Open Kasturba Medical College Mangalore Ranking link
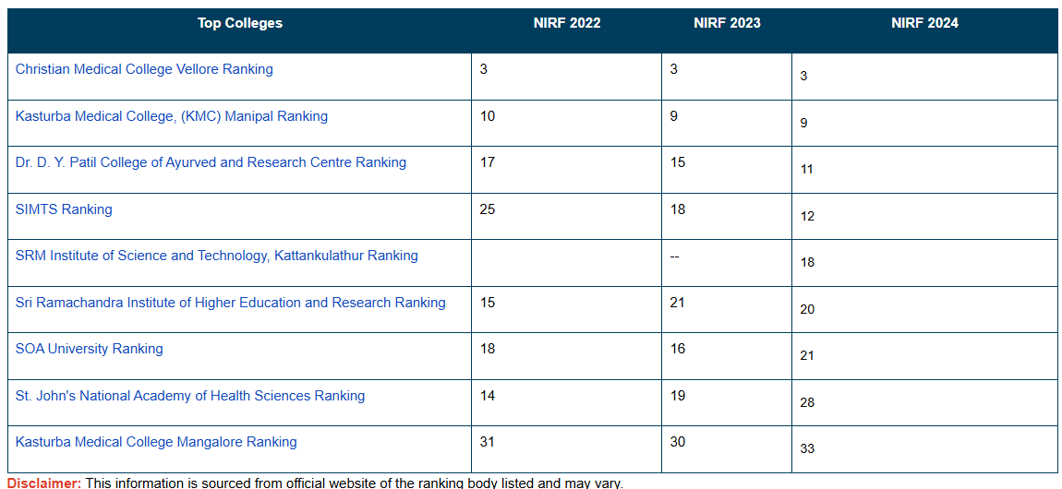The width and height of the screenshot is (1062, 489). (156, 442)
